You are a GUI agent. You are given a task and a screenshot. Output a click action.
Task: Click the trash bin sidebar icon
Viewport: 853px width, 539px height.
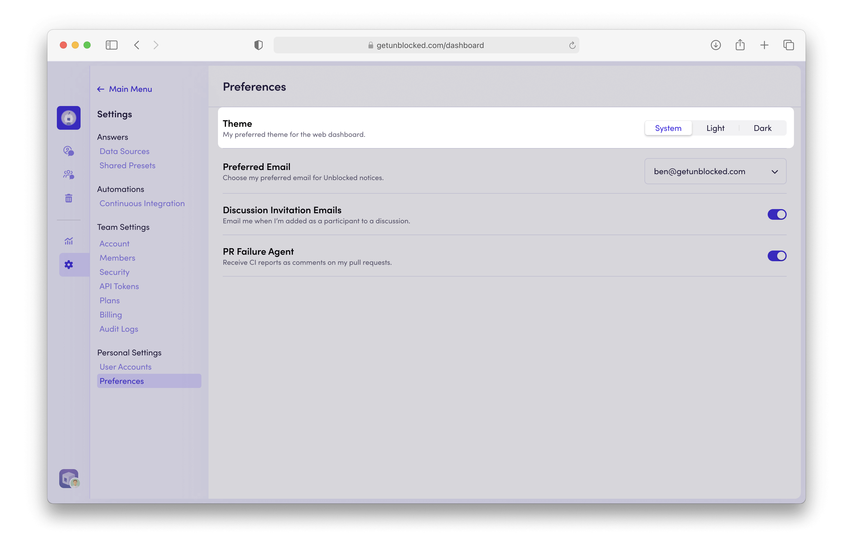coord(68,198)
